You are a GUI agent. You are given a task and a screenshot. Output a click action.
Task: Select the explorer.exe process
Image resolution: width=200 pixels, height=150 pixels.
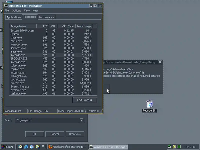tap(51, 90)
